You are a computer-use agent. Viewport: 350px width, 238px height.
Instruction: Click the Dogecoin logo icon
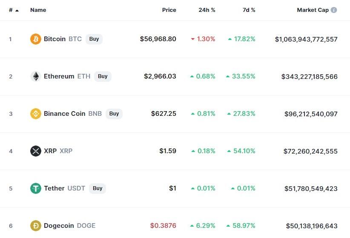coord(36,226)
